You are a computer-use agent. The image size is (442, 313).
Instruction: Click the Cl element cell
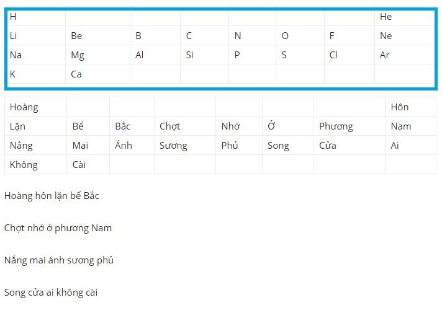350,55
